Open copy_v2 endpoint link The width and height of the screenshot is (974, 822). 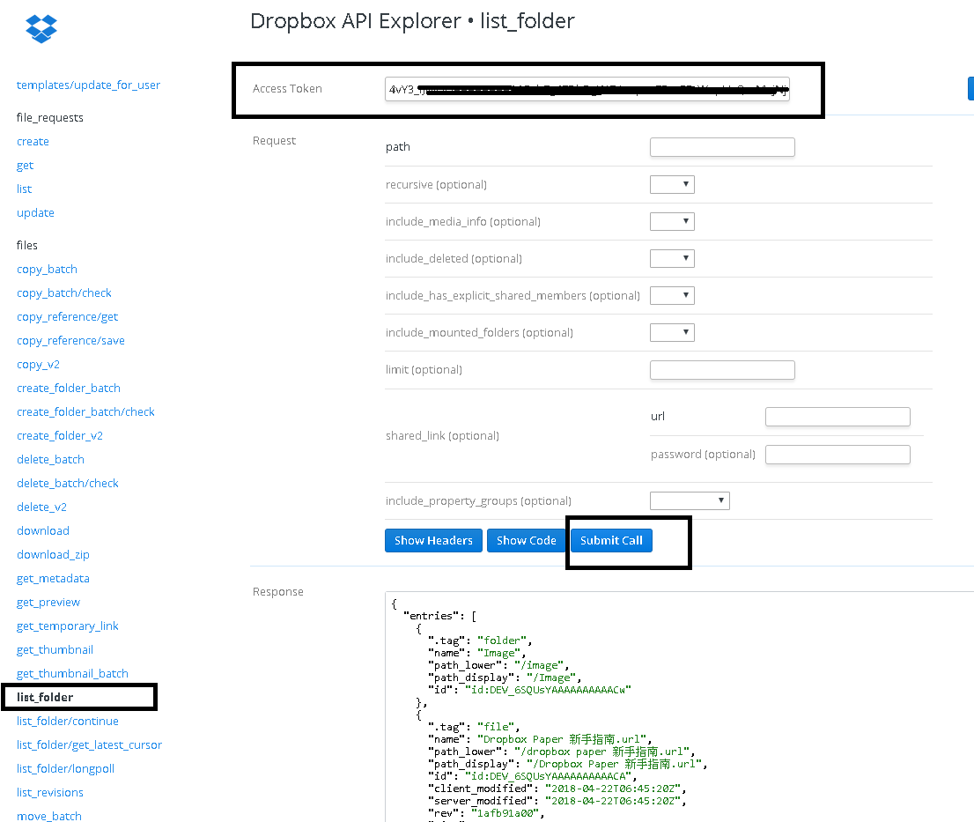point(39,364)
